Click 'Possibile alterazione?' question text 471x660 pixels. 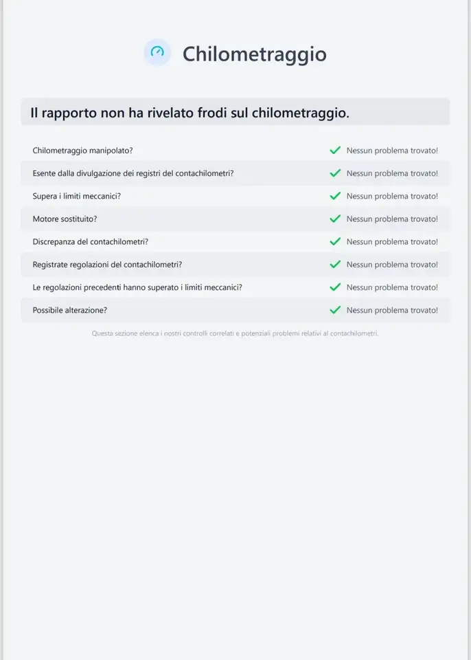click(x=70, y=310)
